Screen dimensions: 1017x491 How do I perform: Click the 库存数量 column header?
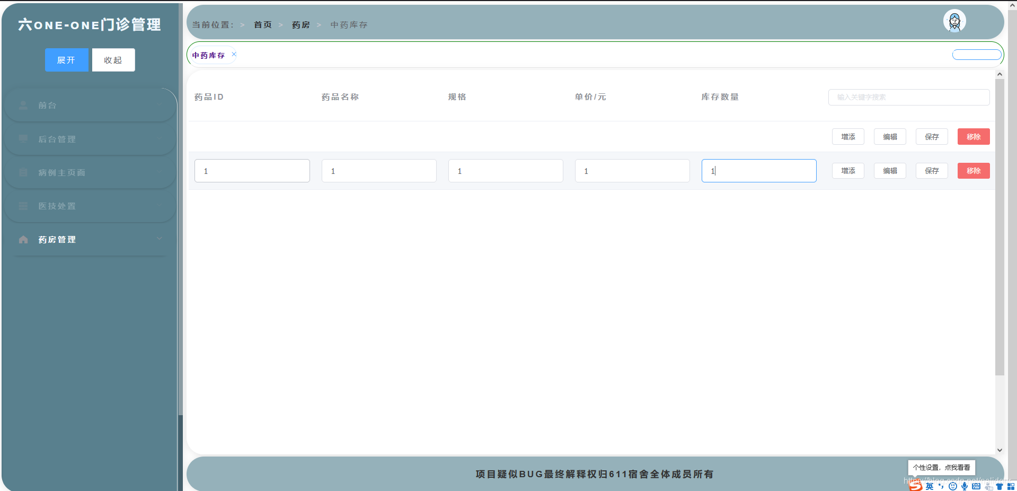click(x=720, y=97)
